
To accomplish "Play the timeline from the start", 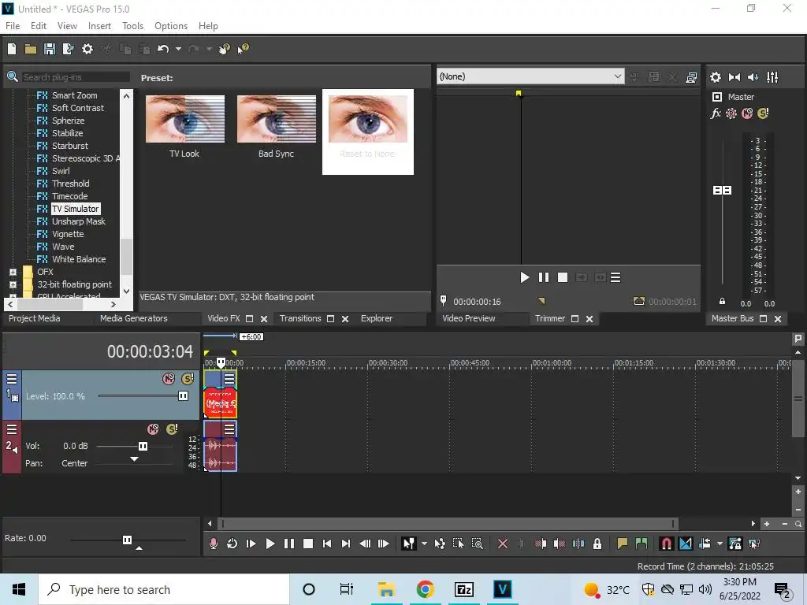I will coord(251,544).
